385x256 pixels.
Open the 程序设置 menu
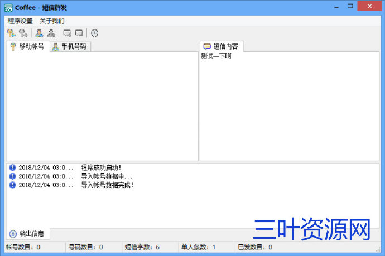pos(20,21)
